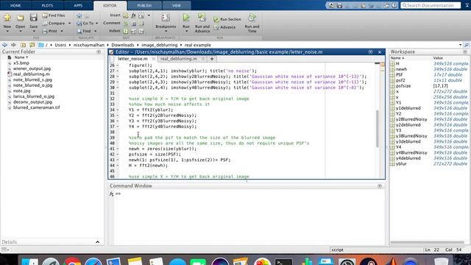Select the PSF variable in Workspace
The width and height of the screenshot is (471, 265).
(399, 74)
